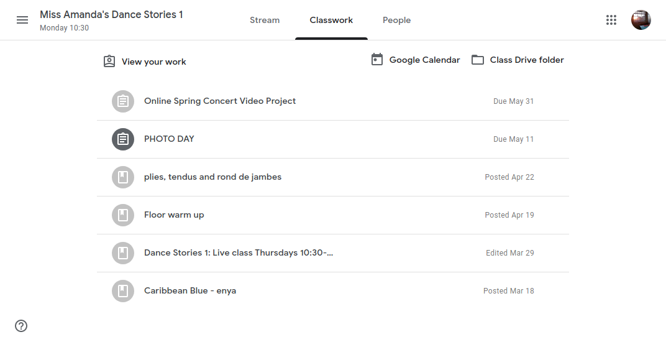Screen dimensions: 666x347
Task: Expand plies, tendus and rond de jambes
Action: (x=333, y=177)
